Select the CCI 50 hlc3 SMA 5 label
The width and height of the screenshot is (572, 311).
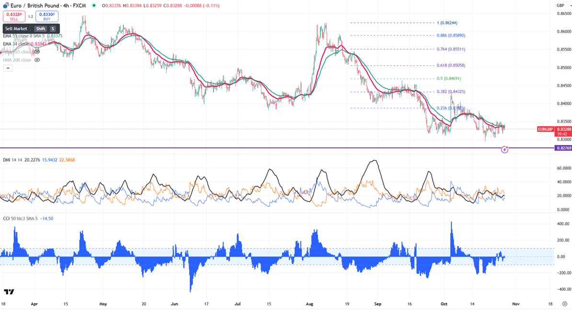[x=20, y=219]
